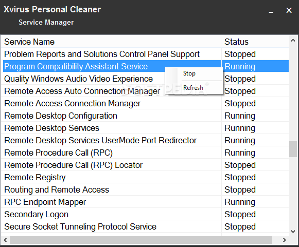This screenshot has height=247, width=299.
Task: Select the Remote Desktop Services row
Action: [x=145, y=128]
